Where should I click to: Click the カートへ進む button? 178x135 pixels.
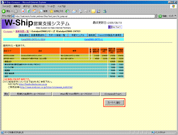[114, 102]
